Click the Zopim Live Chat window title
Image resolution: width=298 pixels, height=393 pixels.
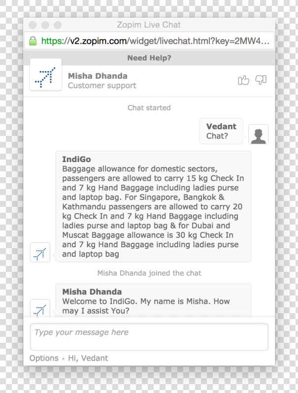point(149,25)
